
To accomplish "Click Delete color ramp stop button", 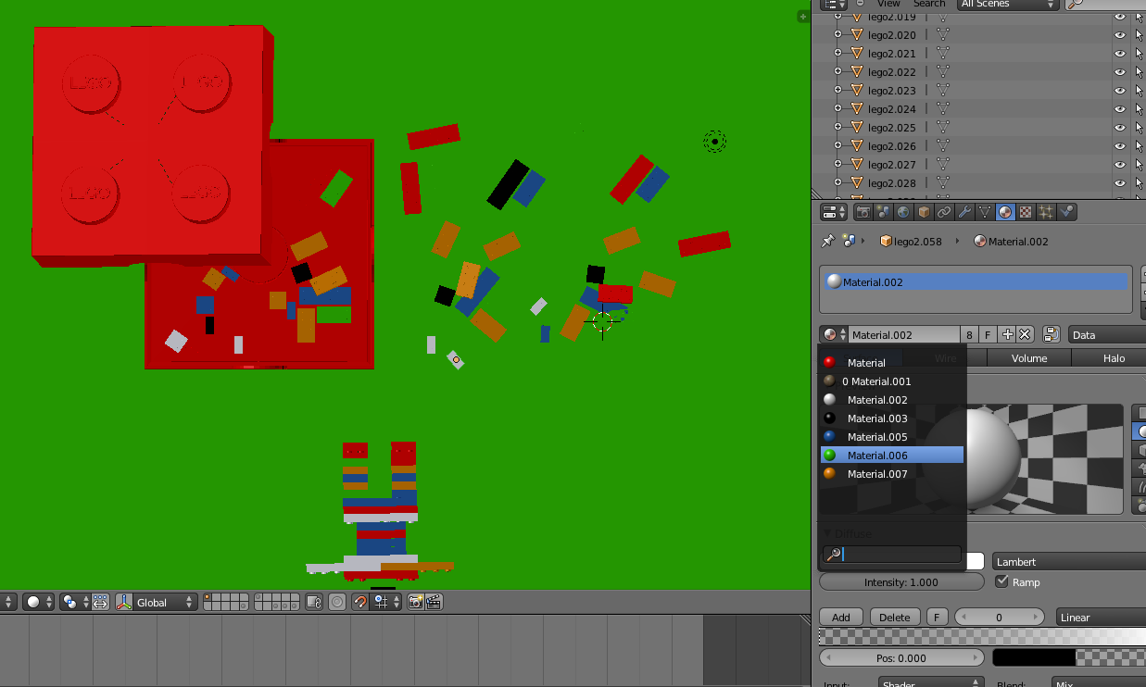I will coord(894,617).
